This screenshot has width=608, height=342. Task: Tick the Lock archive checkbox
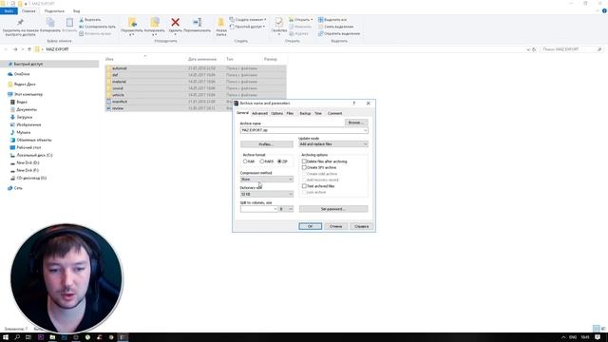point(304,192)
